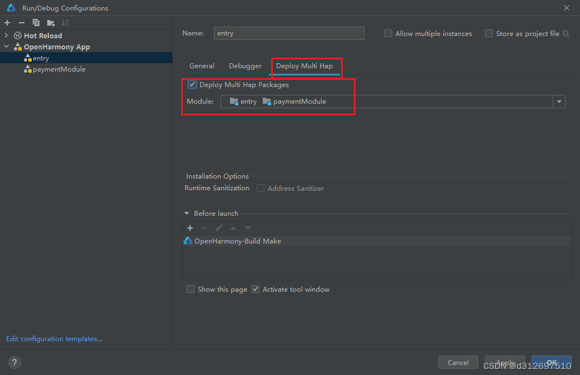This screenshot has height=375, width=580.
Task: Enable Allow multiple instances
Action: (388, 34)
